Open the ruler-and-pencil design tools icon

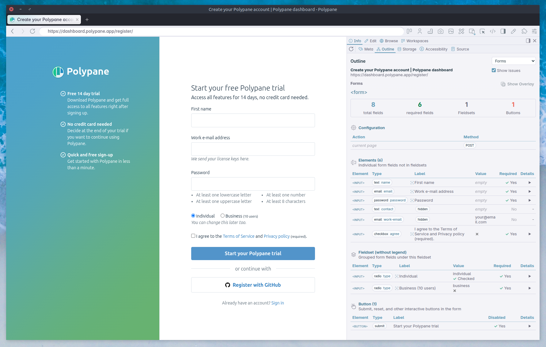click(x=461, y=31)
